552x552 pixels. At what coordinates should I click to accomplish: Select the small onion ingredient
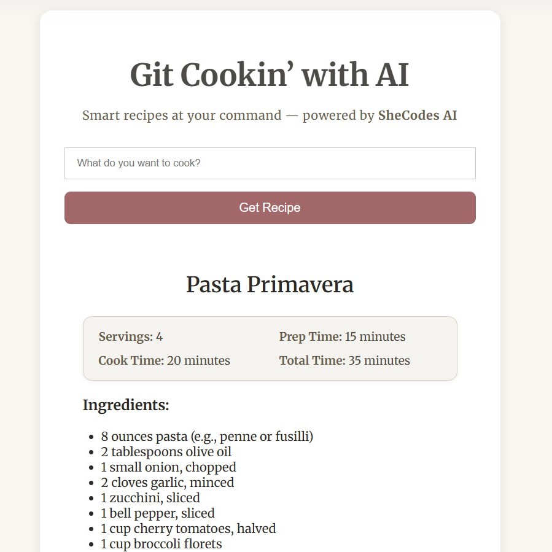[168, 467]
